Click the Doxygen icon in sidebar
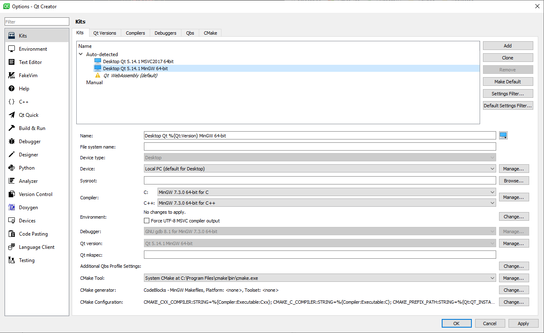This screenshot has width=544, height=333. click(12, 208)
